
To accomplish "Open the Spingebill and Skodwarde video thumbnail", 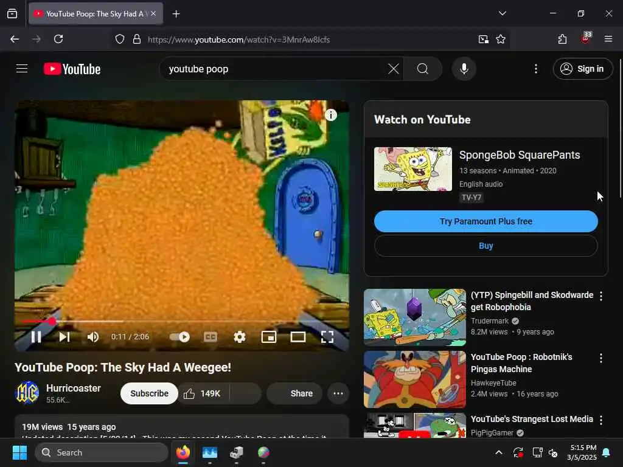I will pos(415,317).
